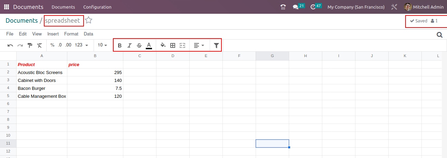The width and height of the screenshot is (447, 158).
Task: Click the search magnifier icon
Action: point(440,34)
